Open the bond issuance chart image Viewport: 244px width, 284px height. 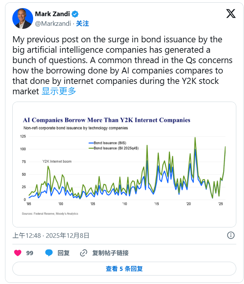(124, 164)
